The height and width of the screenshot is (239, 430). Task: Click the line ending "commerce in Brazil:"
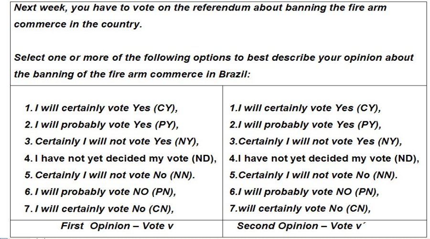(x=132, y=75)
